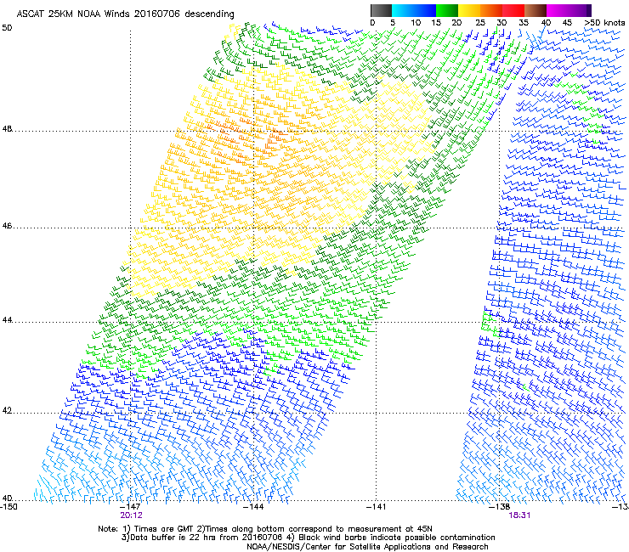The image size is (629, 552).
Task: Click the longitude label -147
Action: tap(131, 507)
